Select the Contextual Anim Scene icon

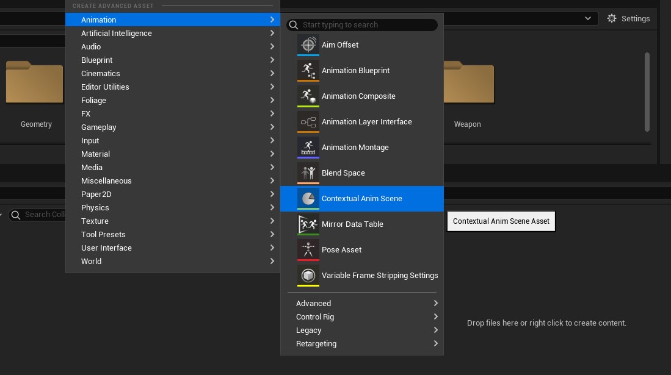click(308, 198)
